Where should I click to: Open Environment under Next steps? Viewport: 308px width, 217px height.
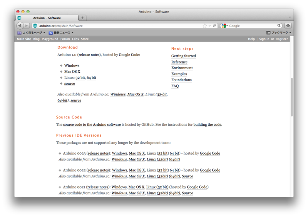(182, 68)
